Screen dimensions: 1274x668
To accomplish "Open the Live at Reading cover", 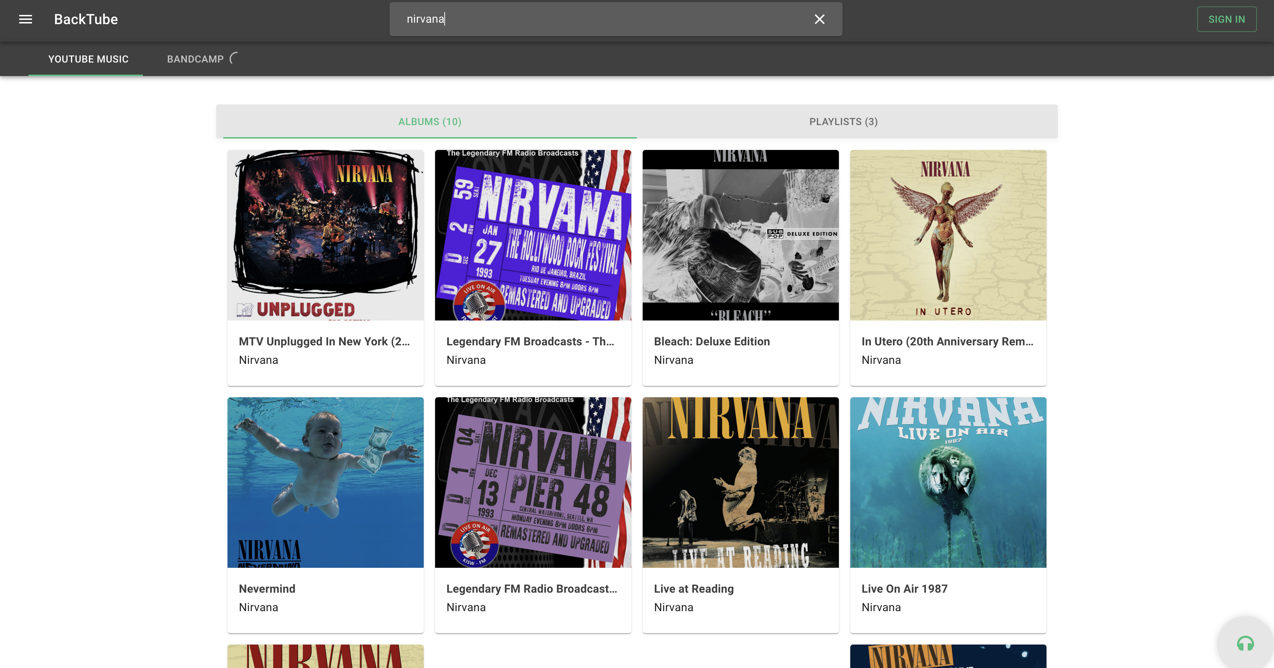I will (x=740, y=482).
